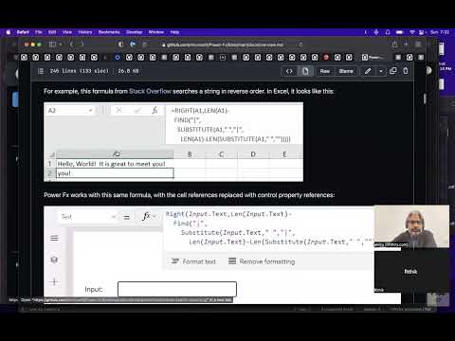Click the page vertical scrollbar
Image resolution: width=455 pixels, height=341 pixels.
pyautogui.click(x=425, y=99)
